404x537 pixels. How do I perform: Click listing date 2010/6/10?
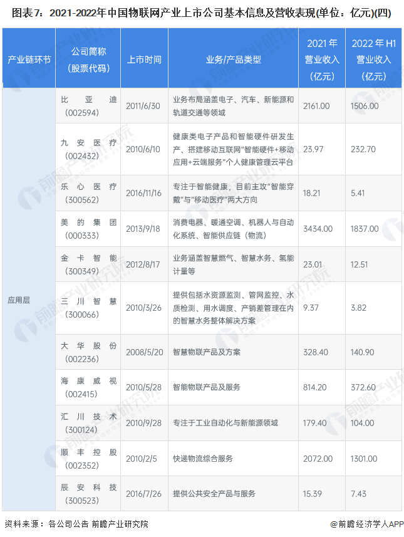click(x=143, y=149)
